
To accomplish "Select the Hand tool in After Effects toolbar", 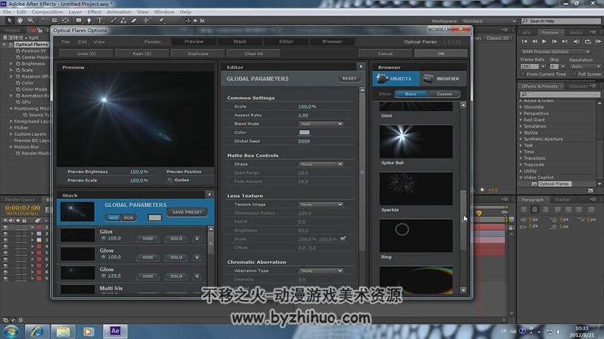I will coord(20,20).
